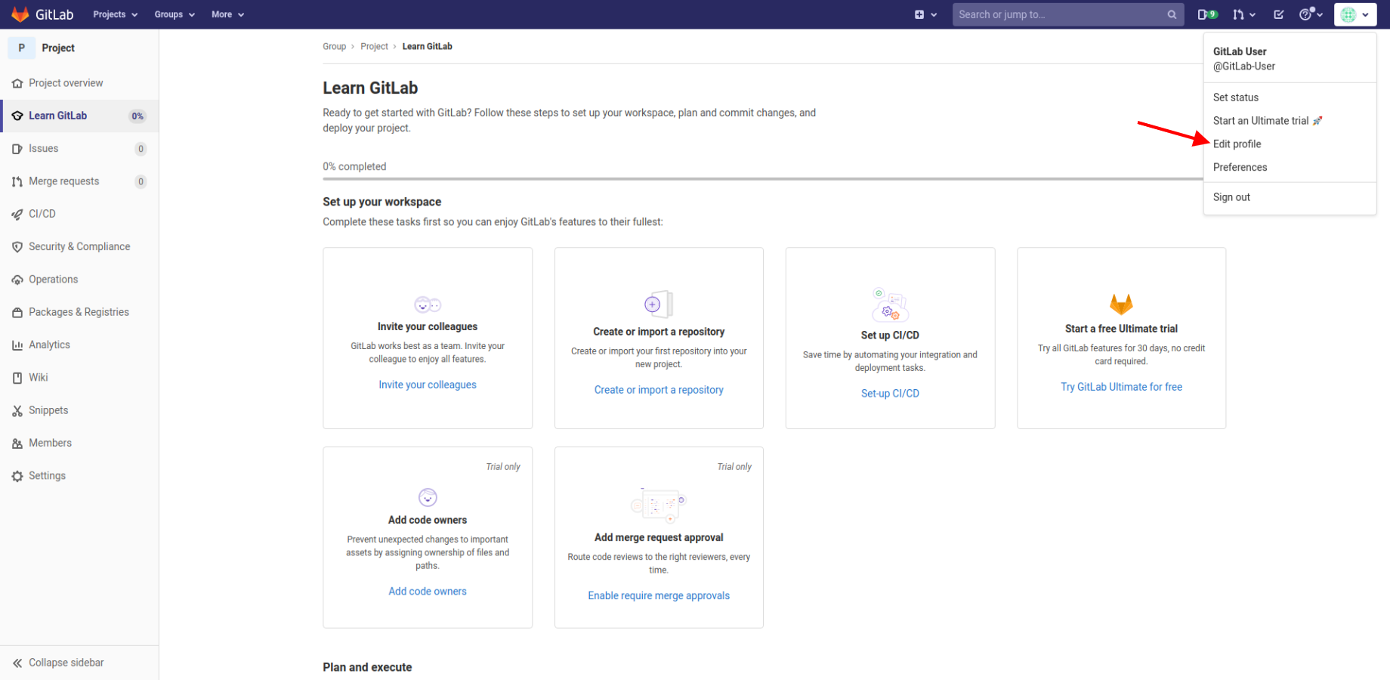1390x680 pixels.
Task: Toggle the user avatar menu
Action: (x=1355, y=14)
